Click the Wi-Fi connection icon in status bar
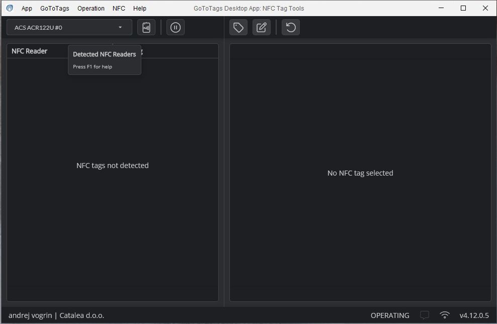This screenshot has width=497, height=324. pos(445,315)
